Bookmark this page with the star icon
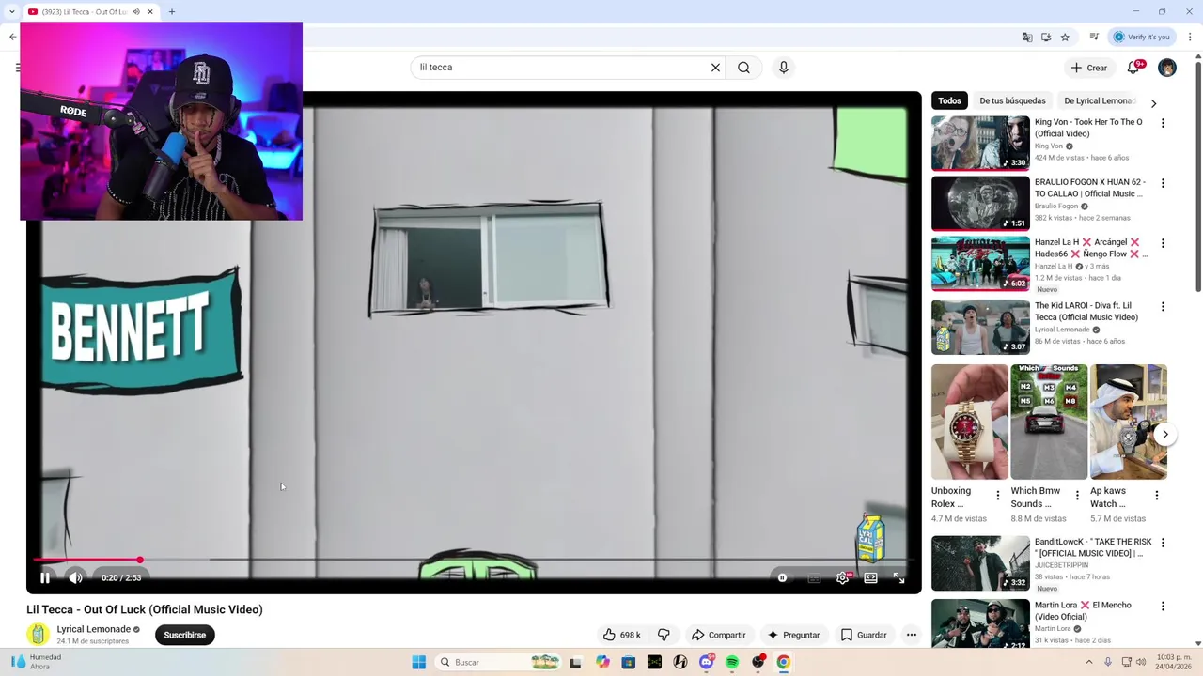Image resolution: width=1203 pixels, height=676 pixels. pyautogui.click(x=1065, y=37)
